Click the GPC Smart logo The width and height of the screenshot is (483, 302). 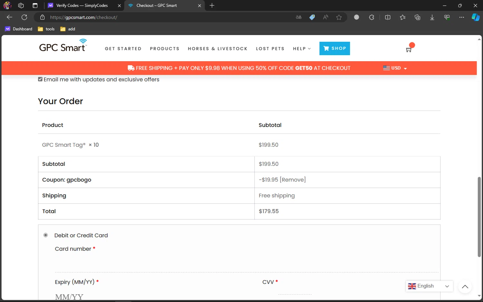[63, 46]
